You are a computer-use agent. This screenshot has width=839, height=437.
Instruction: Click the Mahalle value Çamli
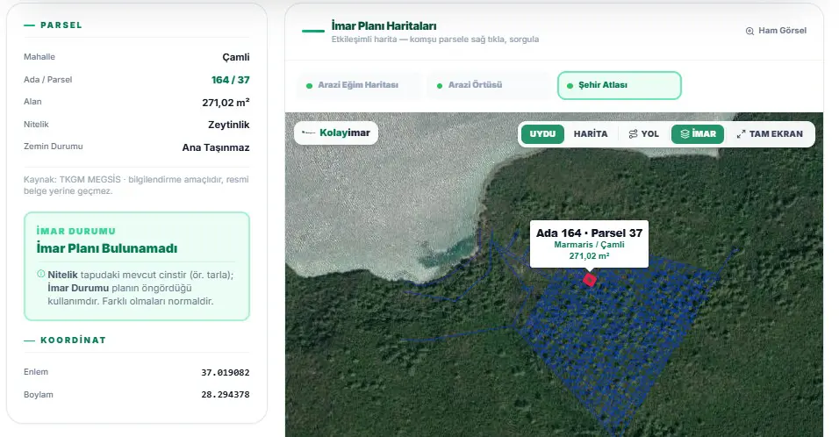click(x=236, y=57)
